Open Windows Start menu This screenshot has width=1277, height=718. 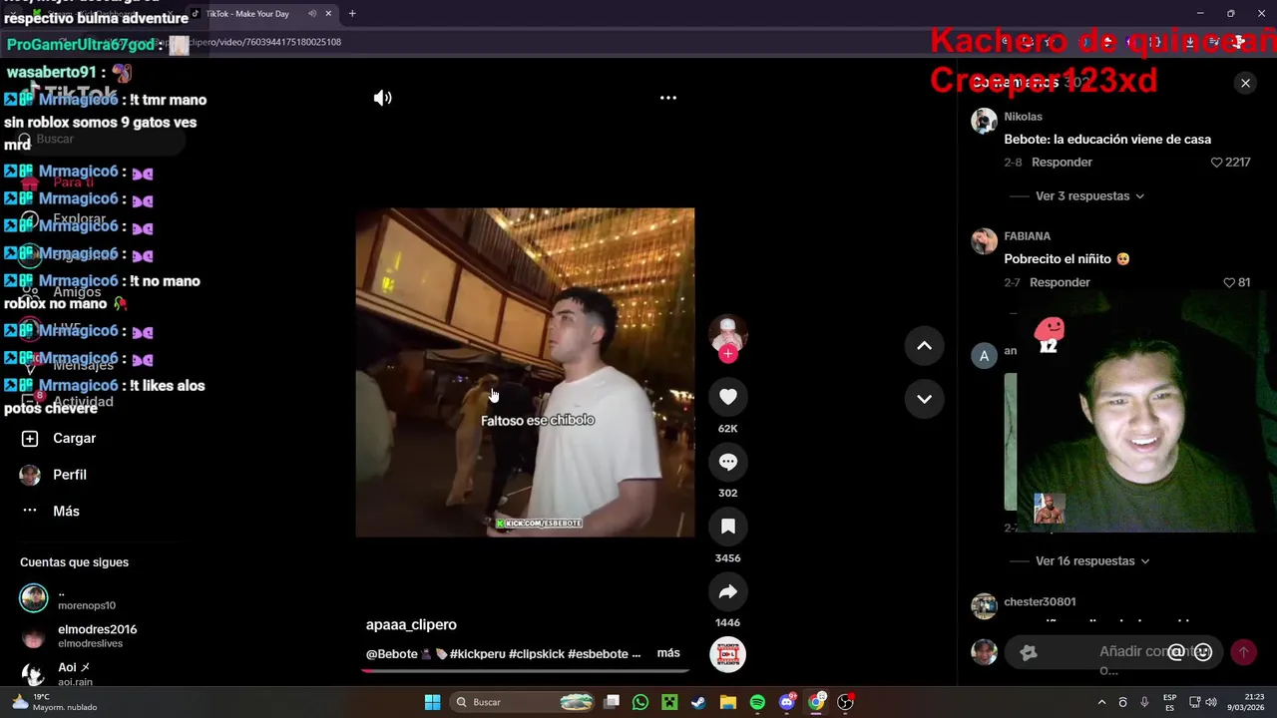point(432,702)
